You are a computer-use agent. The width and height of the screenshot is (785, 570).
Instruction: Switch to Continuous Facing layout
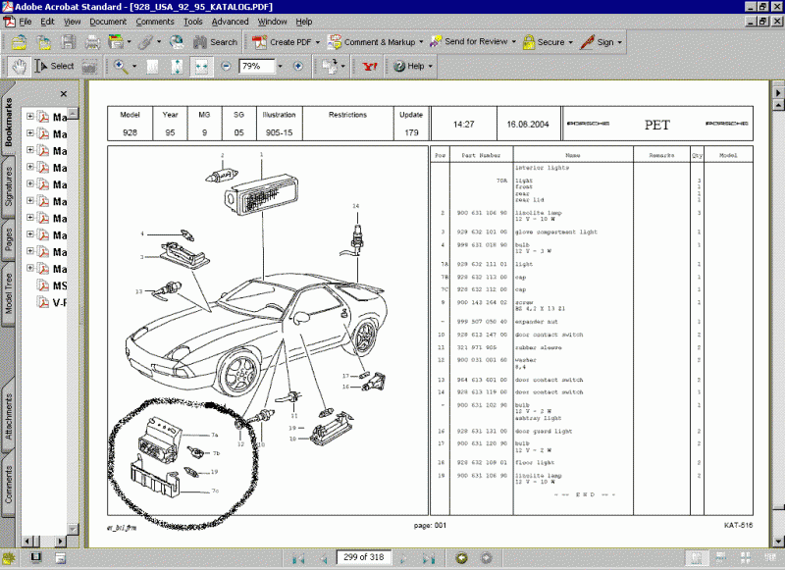[x=746, y=558]
